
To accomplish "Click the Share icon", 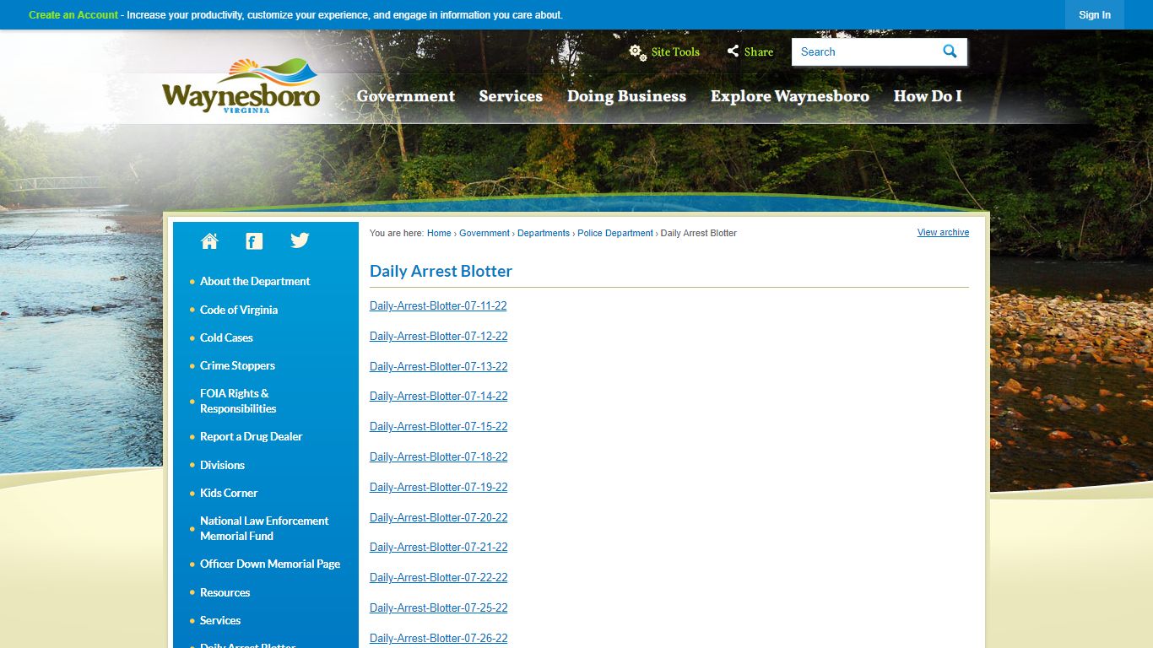I will click(x=733, y=51).
